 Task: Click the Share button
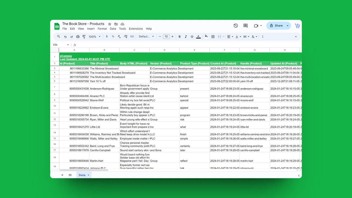(x=276, y=26)
